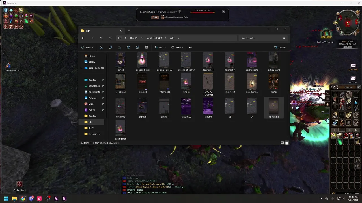Click the Share icon in Explorer toolbar
The image size is (362, 203).
click(137, 47)
